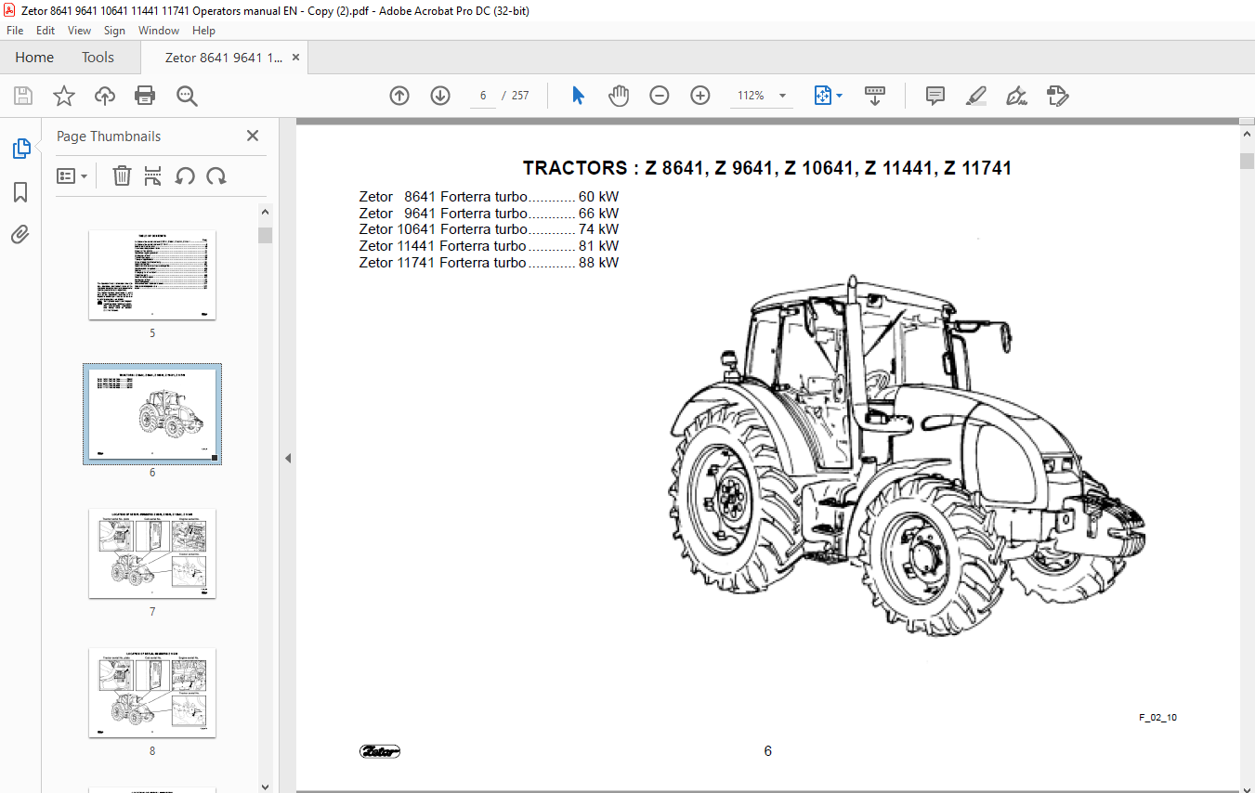Click the Zetor 11741 Forterra turbo line

[489, 263]
